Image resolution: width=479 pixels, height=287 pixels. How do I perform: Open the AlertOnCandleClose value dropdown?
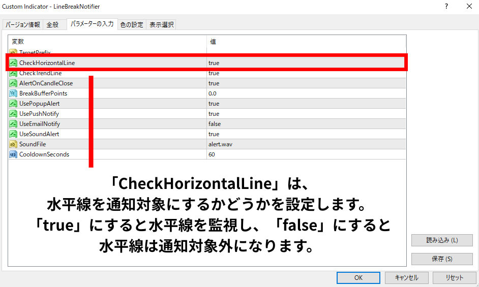(x=305, y=83)
